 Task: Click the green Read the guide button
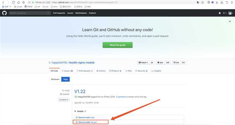pos(118,45)
